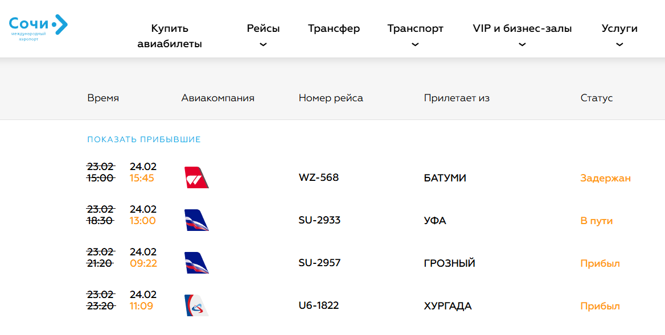Click the Aeroflot tail logo for SU-2957
665x335 pixels.
point(196,263)
